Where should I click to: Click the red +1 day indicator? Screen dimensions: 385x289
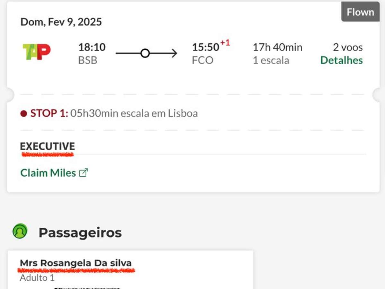pos(225,43)
